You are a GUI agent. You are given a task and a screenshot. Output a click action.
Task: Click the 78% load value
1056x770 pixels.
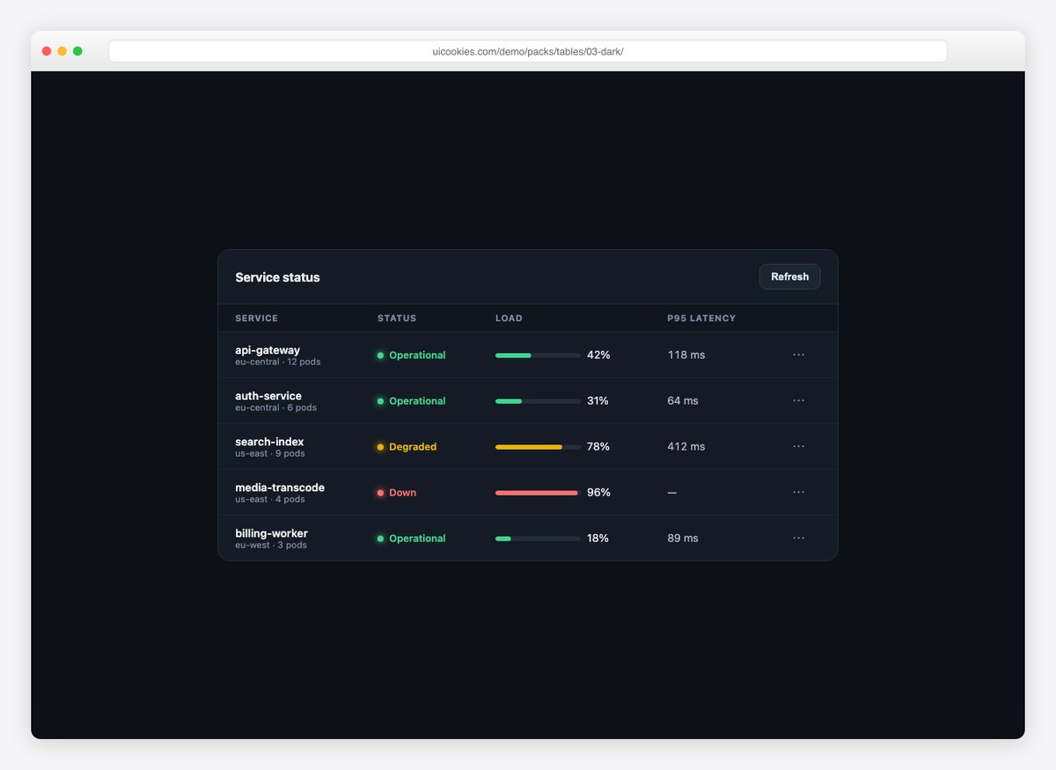coord(598,447)
